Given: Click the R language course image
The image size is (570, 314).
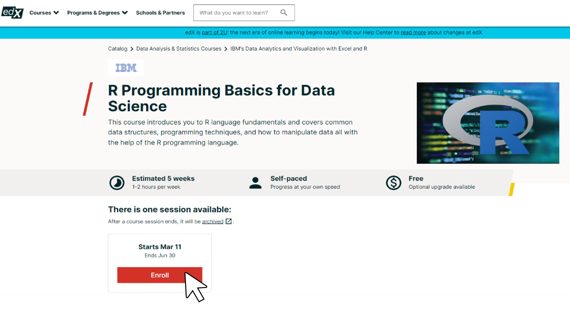Looking at the screenshot, I should (x=488, y=123).
